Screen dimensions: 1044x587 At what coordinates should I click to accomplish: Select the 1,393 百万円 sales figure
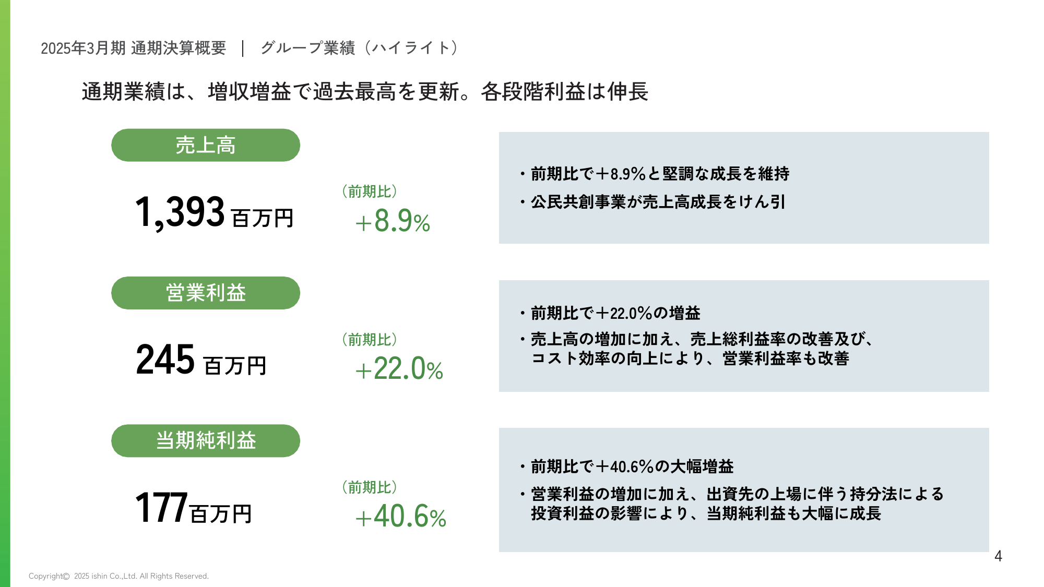pos(215,212)
